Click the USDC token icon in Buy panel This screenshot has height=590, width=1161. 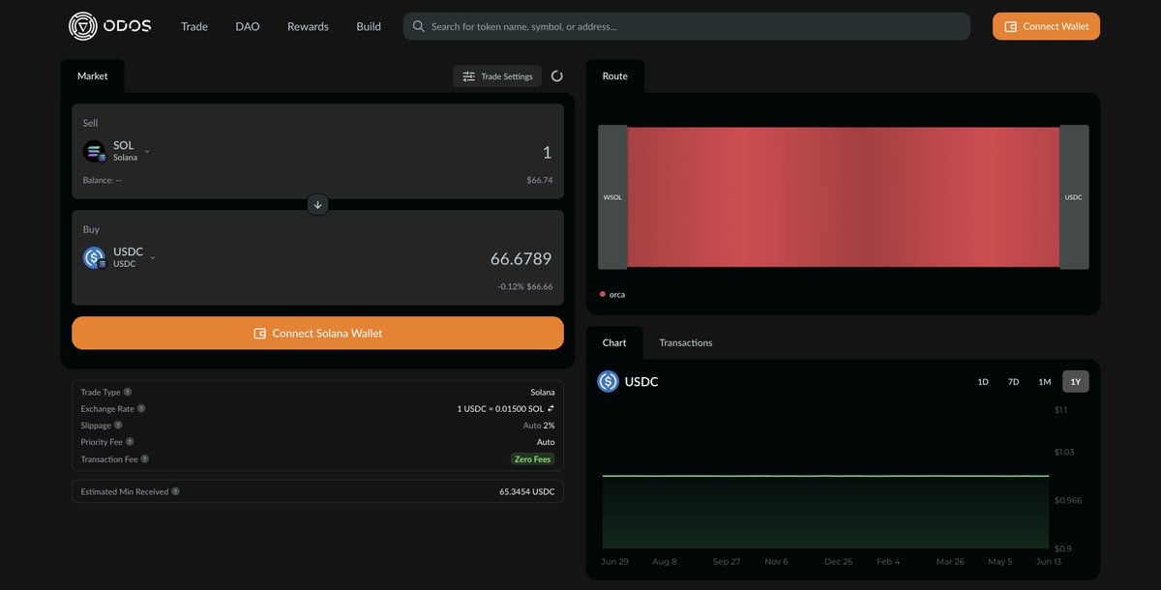(x=95, y=257)
